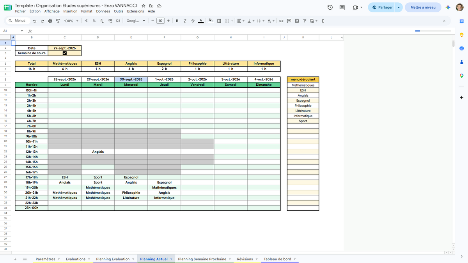Open the number format 123 menu
Screen dimensions: 468x263
(118, 21)
